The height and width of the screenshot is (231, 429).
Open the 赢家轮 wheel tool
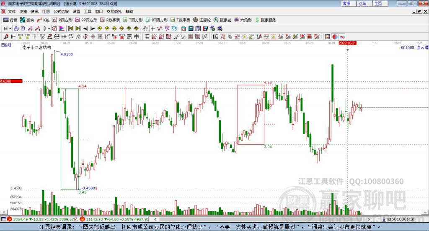click(x=222, y=20)
